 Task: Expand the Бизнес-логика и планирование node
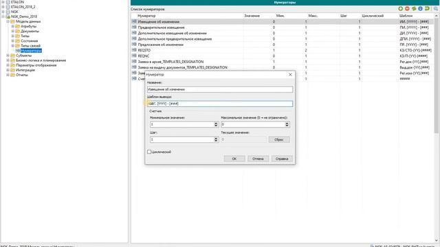click(8, 60)
